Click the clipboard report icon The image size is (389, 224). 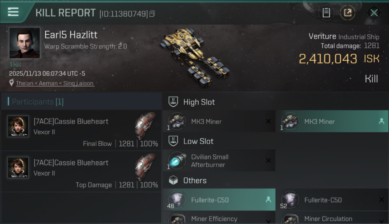click(x=326, y=13)
